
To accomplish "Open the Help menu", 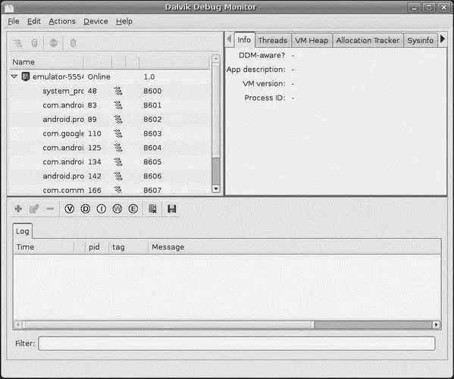I will (x=124, y=21).
